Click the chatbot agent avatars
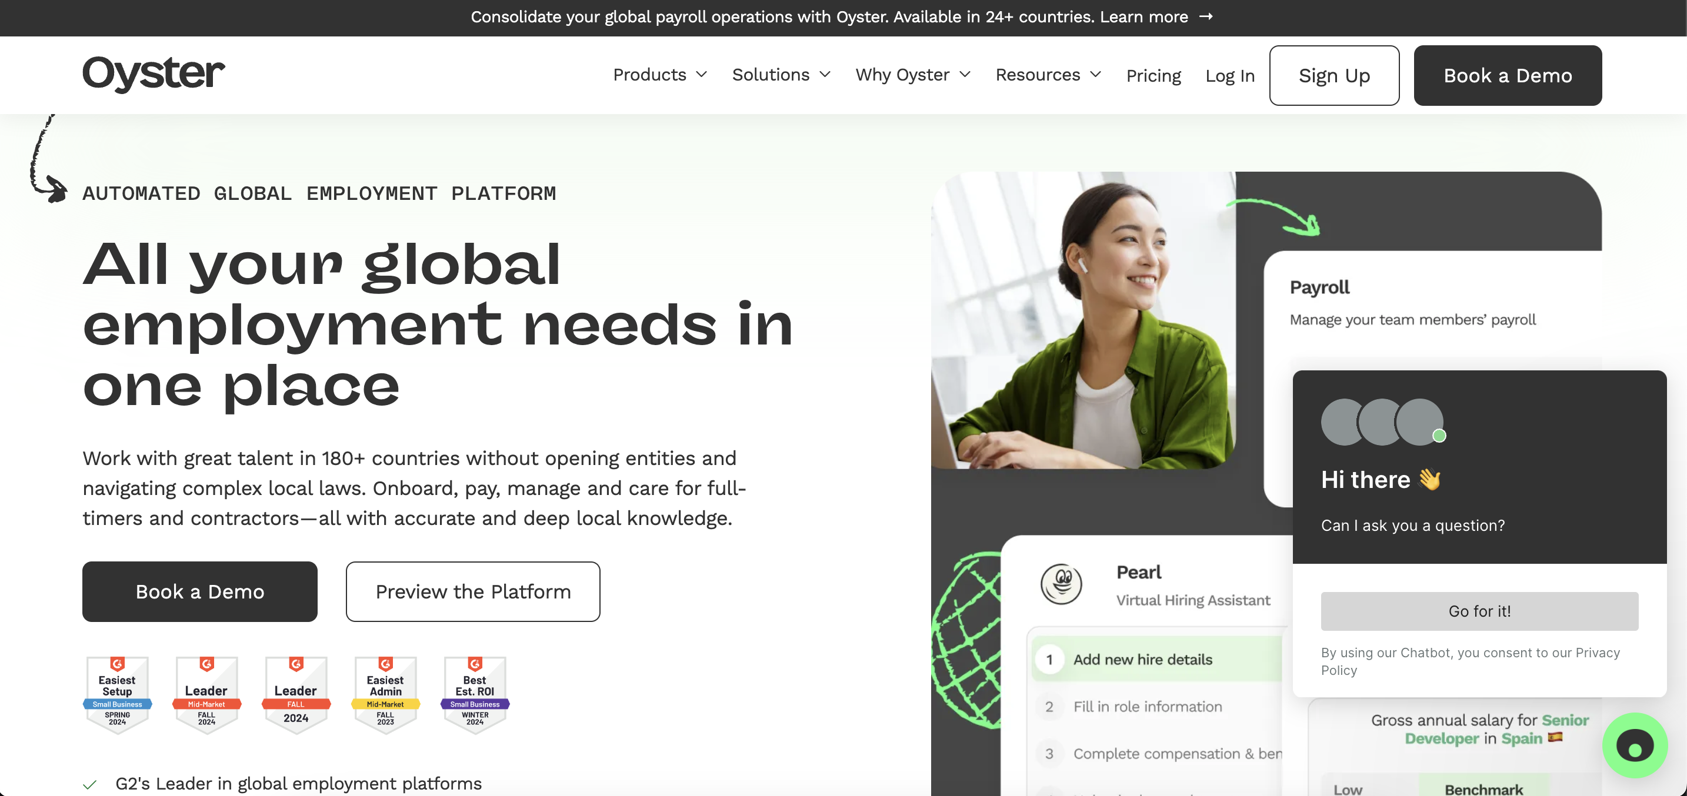 [x=1383, y=422]
